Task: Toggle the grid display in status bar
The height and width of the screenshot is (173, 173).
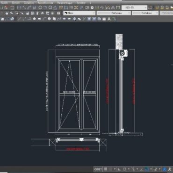Action: point(106,169)
